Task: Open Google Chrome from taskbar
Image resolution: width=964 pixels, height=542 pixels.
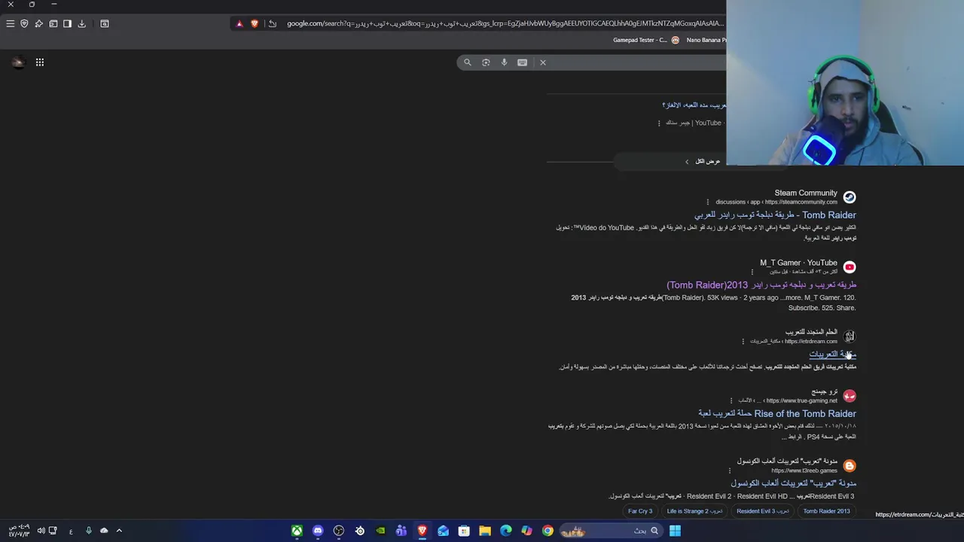Action: 548,531
